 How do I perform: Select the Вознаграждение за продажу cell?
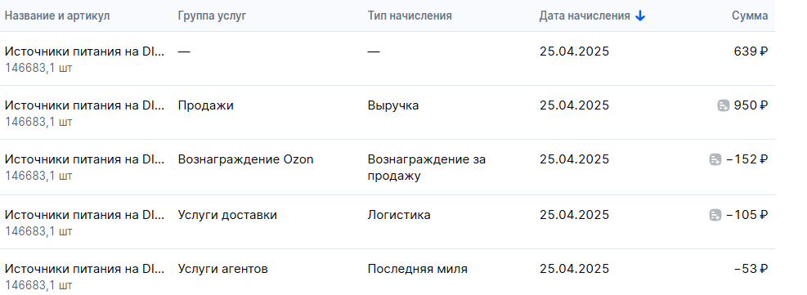(427, 168)
